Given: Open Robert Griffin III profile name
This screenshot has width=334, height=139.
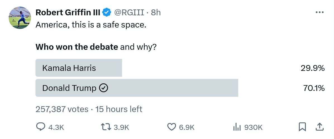Looking at the screenshot, I should [x=68, y=13].
